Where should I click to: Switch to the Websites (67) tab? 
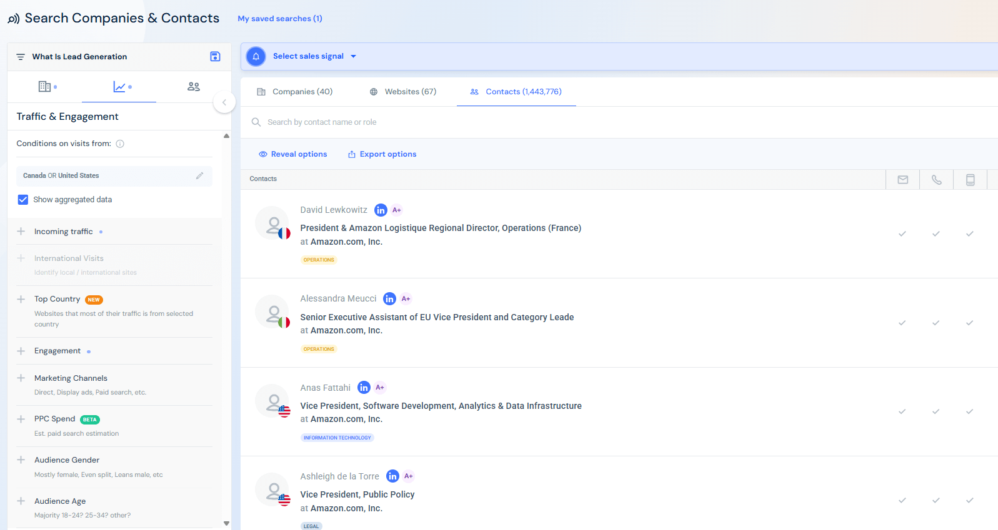(403, 92)
